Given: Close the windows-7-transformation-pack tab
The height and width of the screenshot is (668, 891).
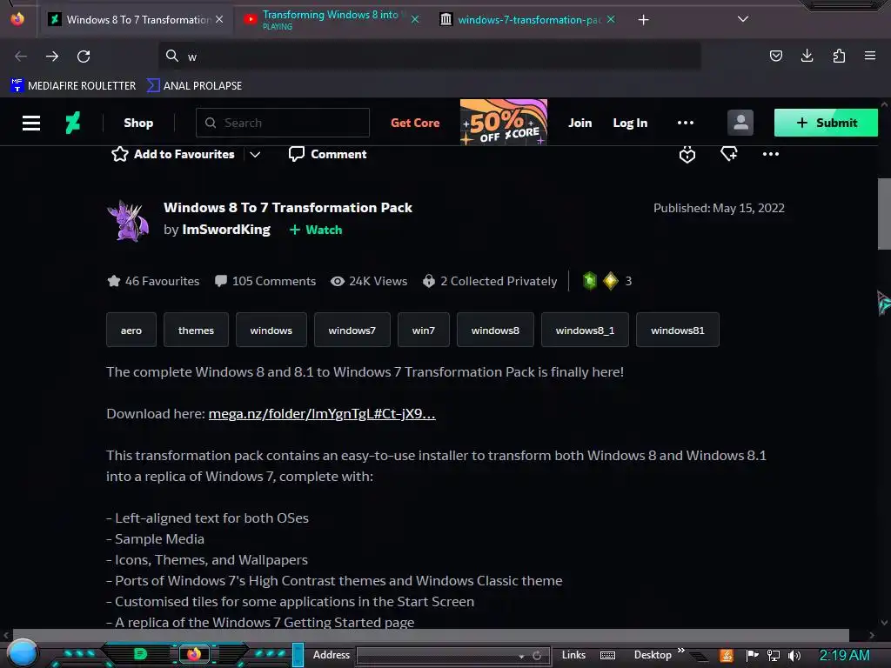Looking at the screenshot, I should tap(611, 19).
